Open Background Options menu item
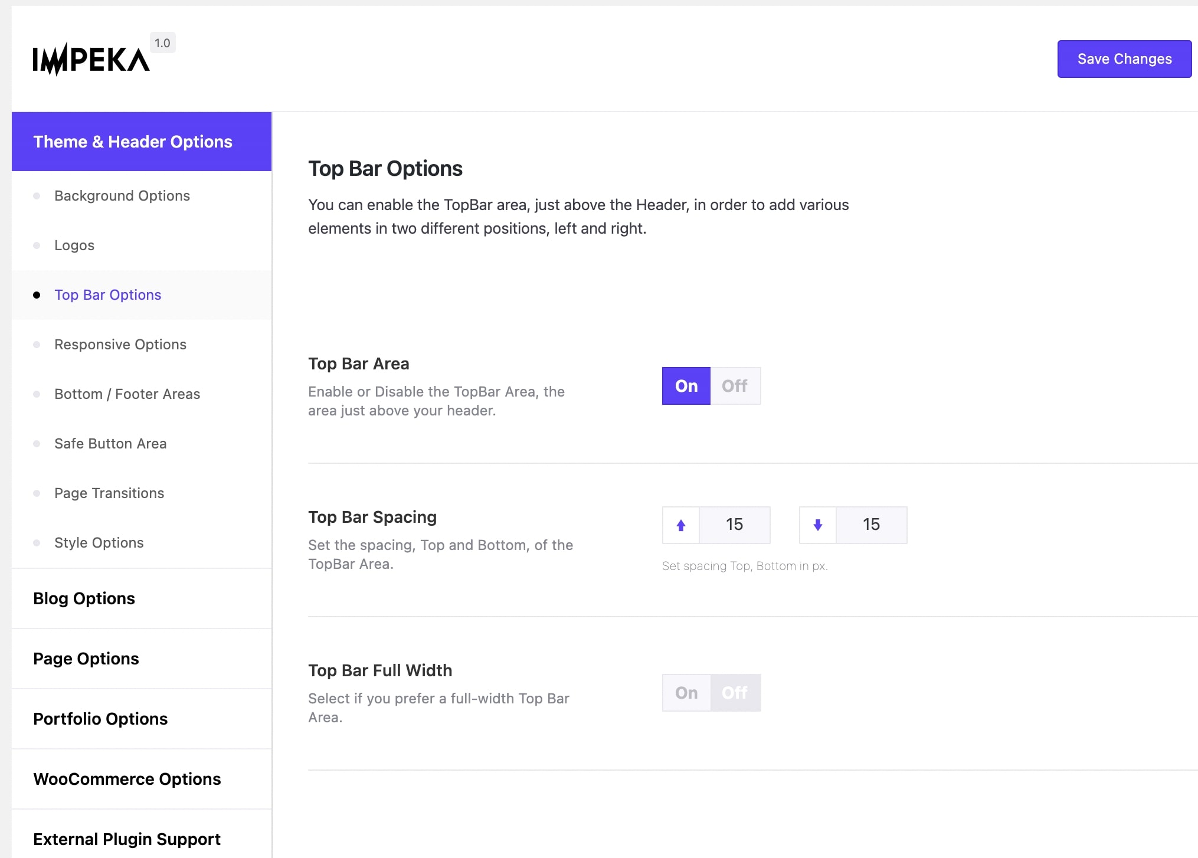This screenshot has width=1198, height=858. coord(122,196)
